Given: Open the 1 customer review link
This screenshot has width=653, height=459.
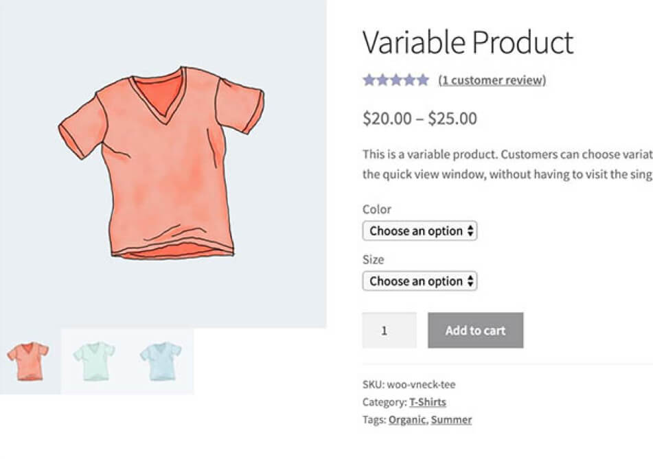Looking at the screenshot, I should coord(492,80).
